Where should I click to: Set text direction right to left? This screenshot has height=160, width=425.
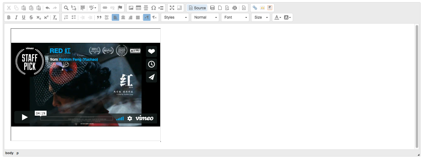[154, 17]
